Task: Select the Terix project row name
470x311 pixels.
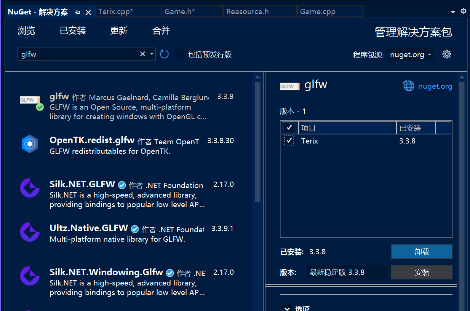Action: [310, 141]
